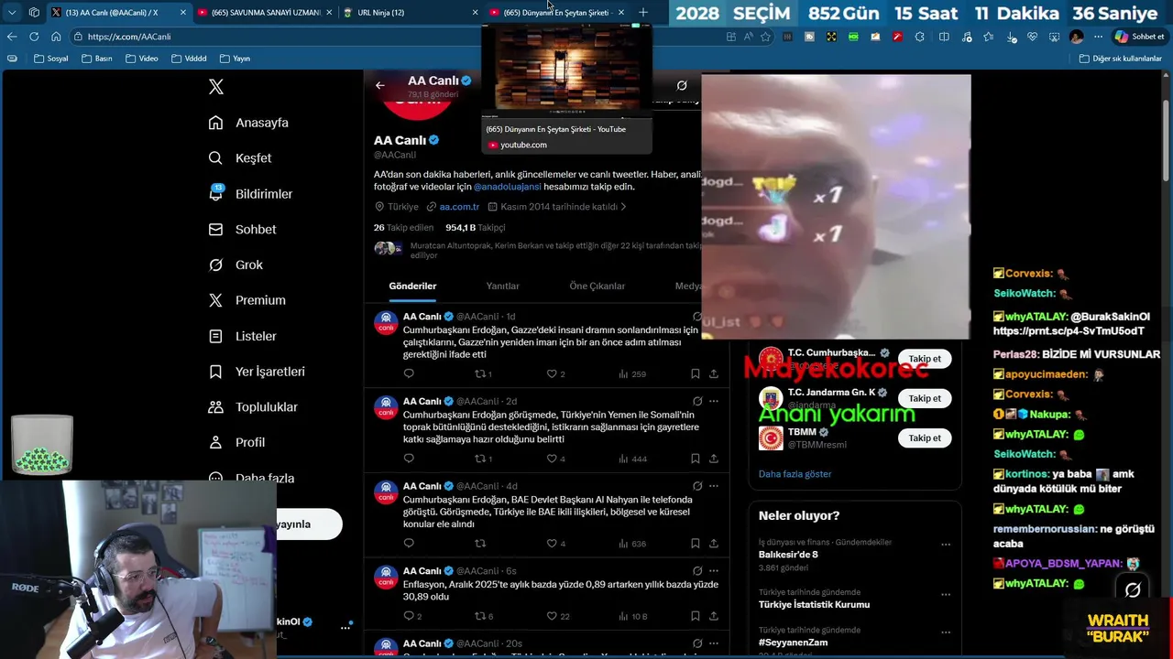Open the Grok icon near the chat panel
The width and height of the screenshot is (1173, 659).
click(x=1133, y=590)
